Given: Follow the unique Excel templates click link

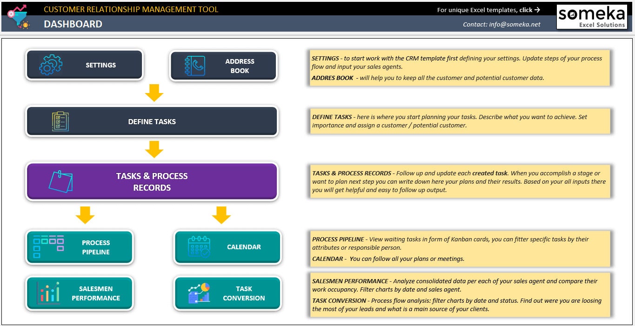Looking at the screenshot, I should (488, 9).
